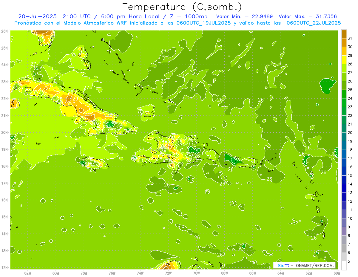This screenshot has height=277, width=358.
Task: Click the '78W' longitude axis label
Action: [84, 273]
